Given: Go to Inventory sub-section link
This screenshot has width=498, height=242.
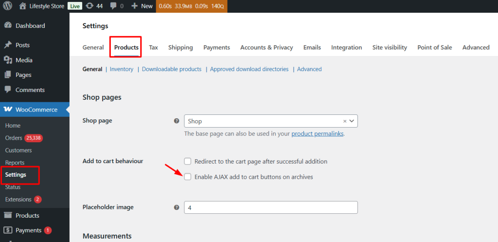Looking at the screenshot, I should 121,69.
